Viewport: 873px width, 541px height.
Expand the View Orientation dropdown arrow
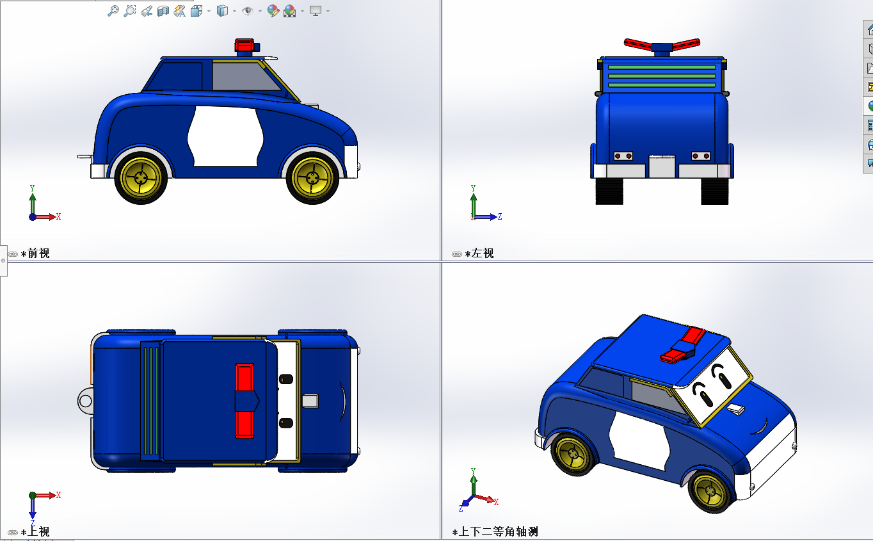(209, 11)
